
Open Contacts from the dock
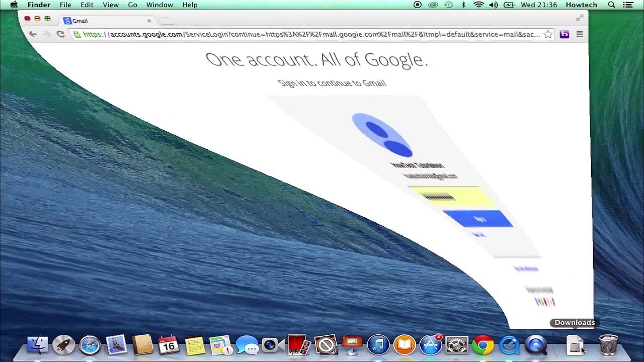click(143, 345)
